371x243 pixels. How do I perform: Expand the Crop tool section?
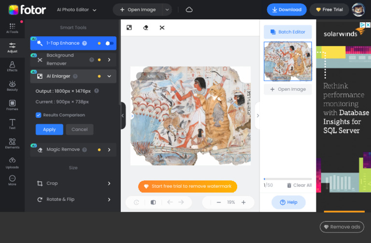109,184
